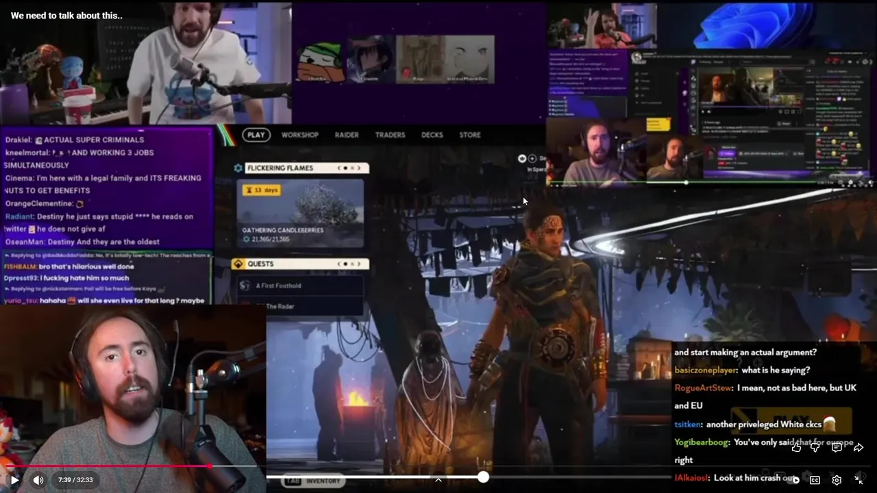The image size is (877, 493).
Task: Go to previous Quests page
Action: pyautogui.click(x=338, y=264)
